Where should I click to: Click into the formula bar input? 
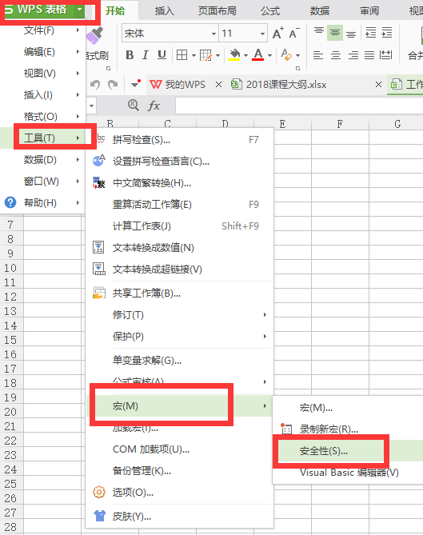coord(299,106)
